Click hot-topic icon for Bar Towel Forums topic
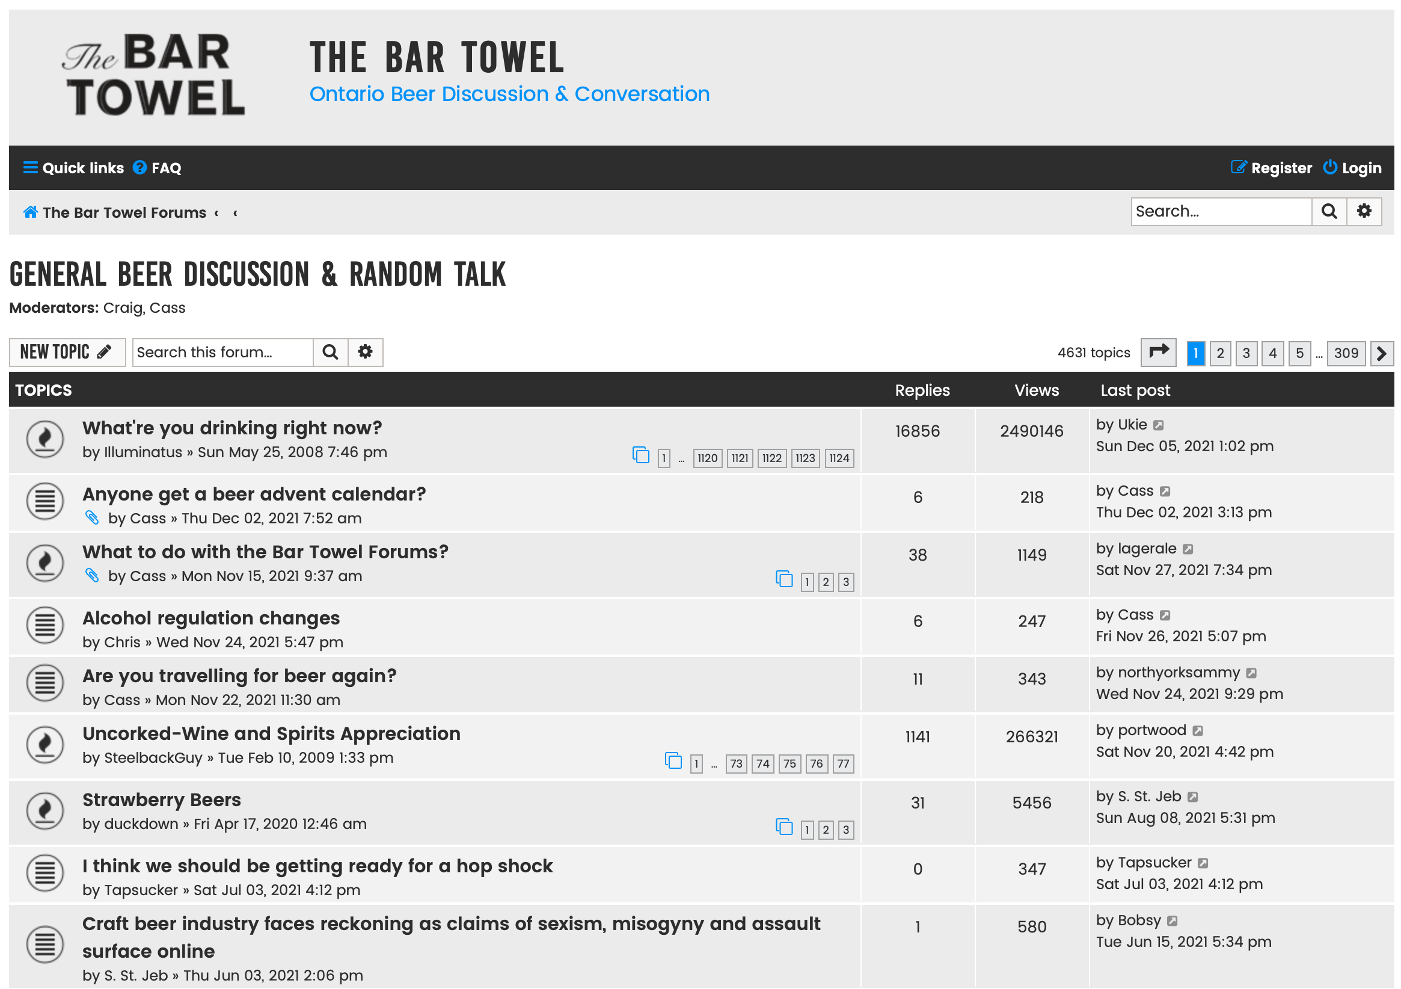The width and height of the screenshot is (1401, 989). (x=45, y=564)
